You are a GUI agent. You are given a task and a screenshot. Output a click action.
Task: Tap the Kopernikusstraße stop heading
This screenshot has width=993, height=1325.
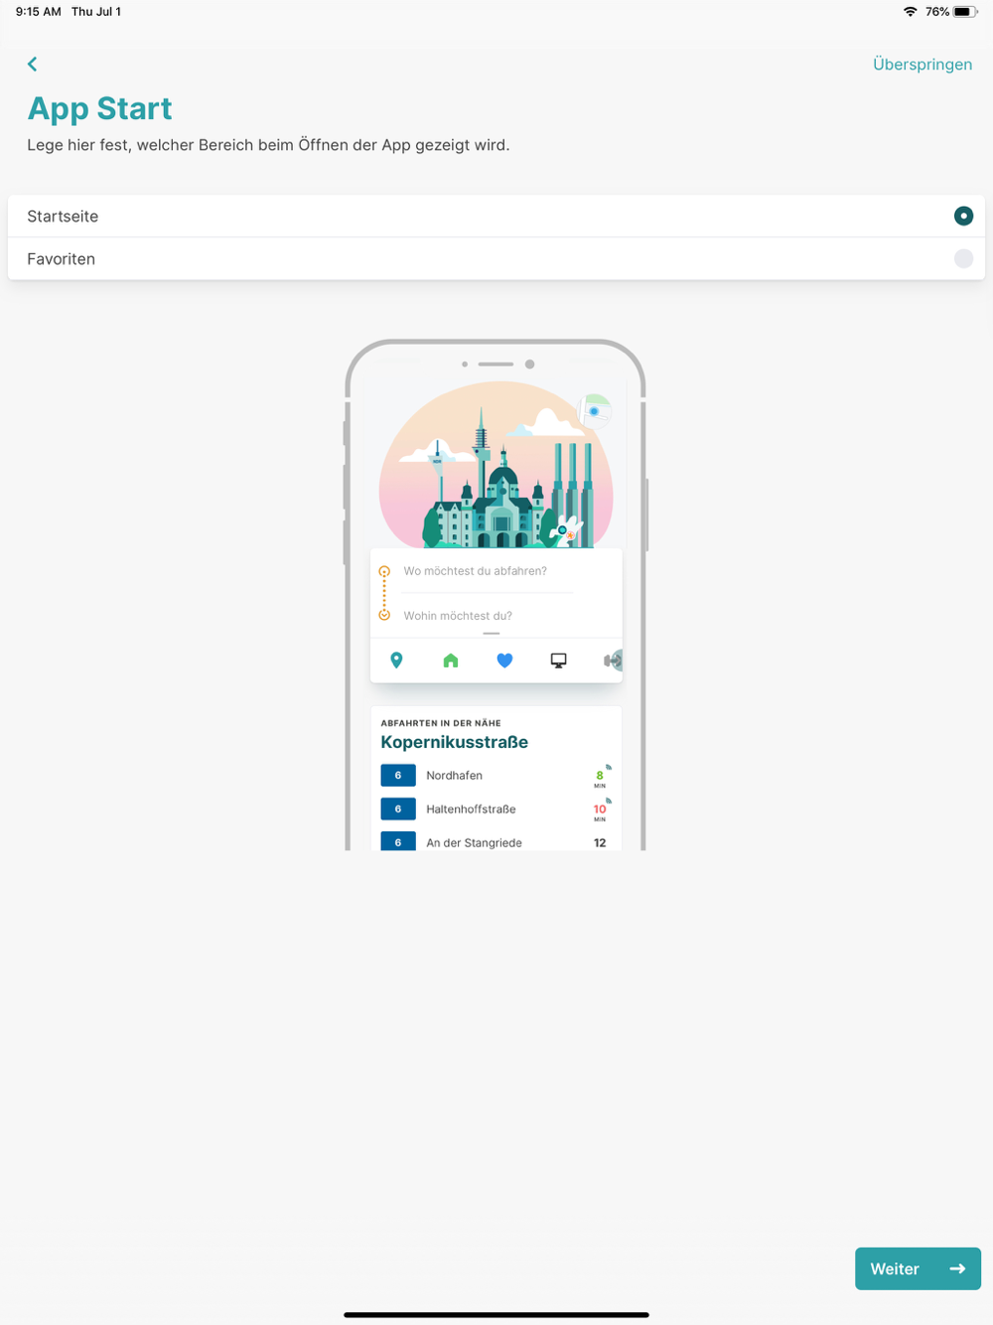454,742
